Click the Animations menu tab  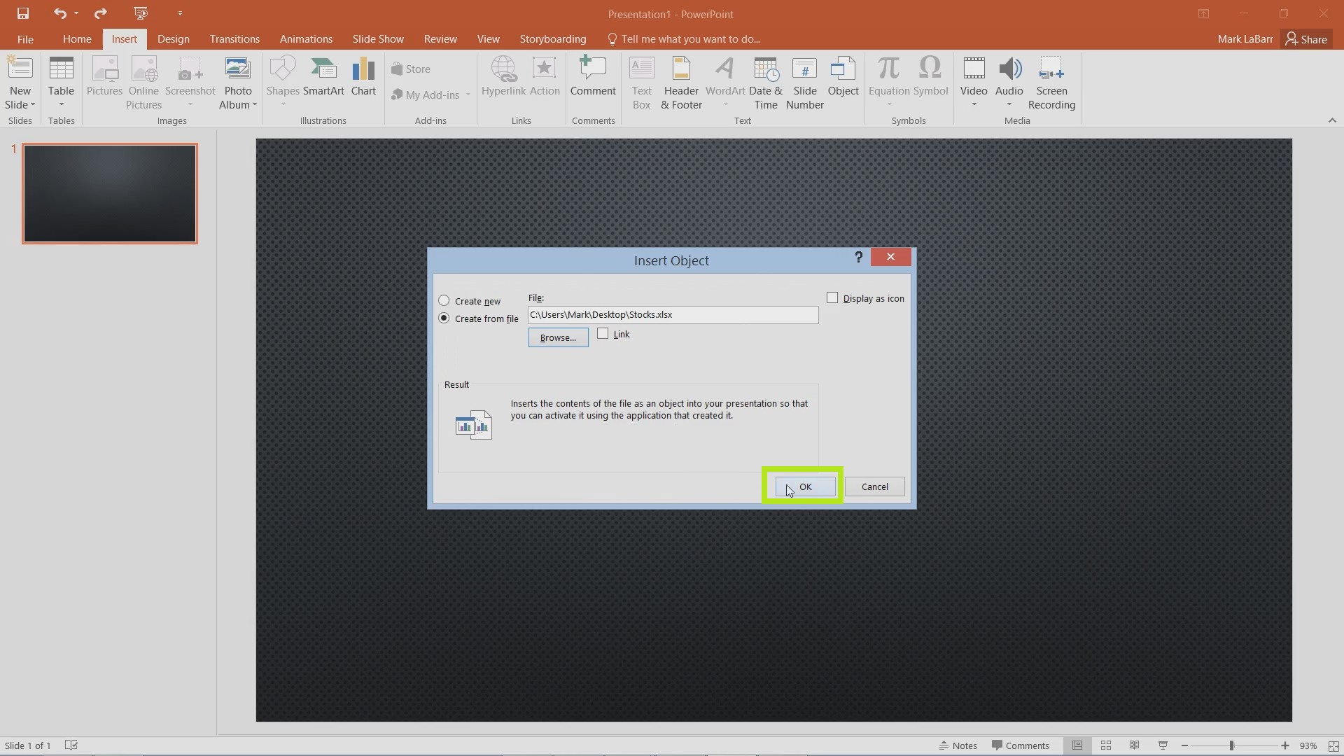[305, 38]
